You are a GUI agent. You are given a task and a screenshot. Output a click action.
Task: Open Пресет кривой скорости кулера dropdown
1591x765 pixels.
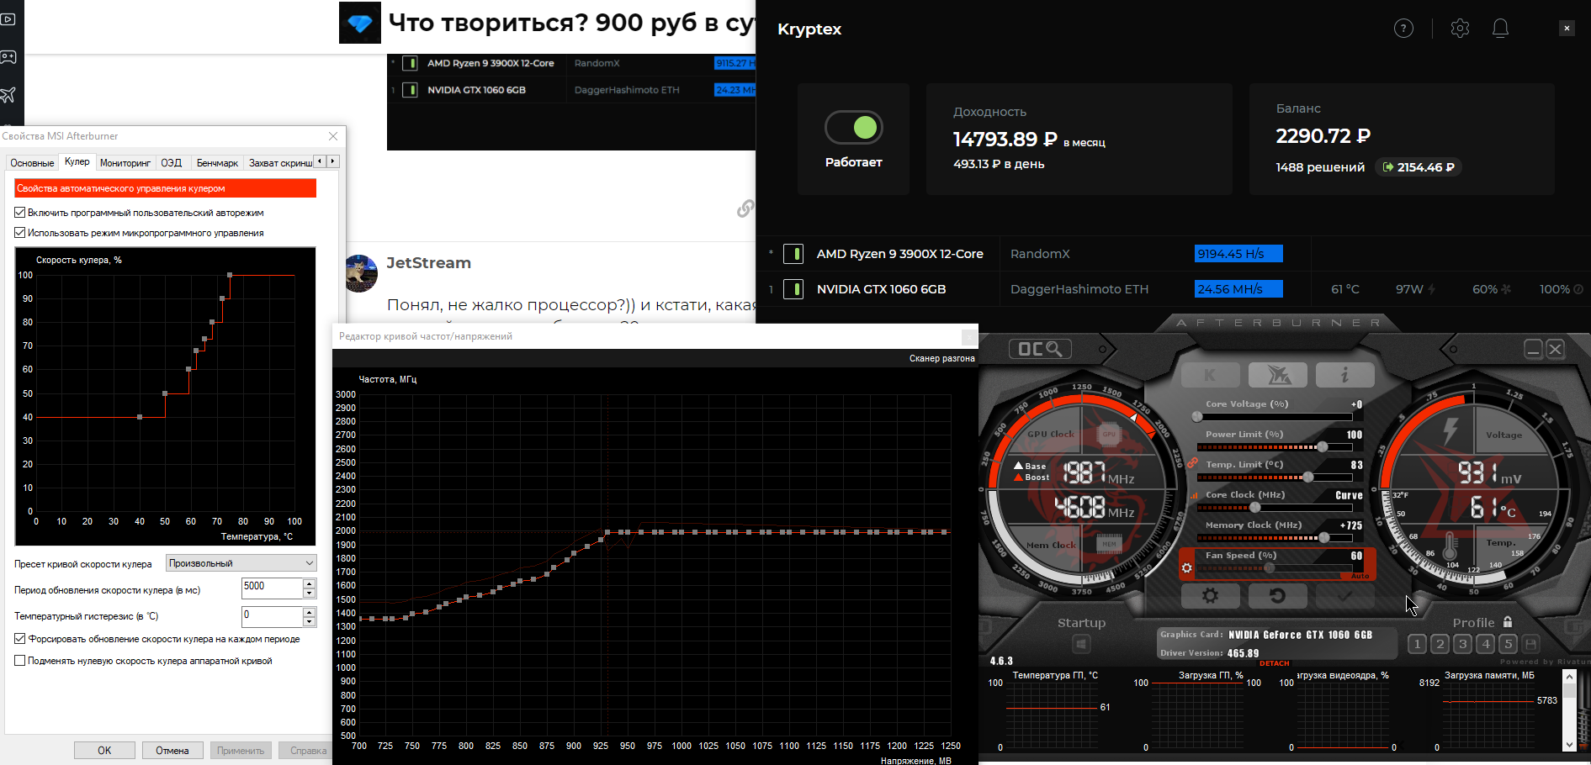coord(241,563)
